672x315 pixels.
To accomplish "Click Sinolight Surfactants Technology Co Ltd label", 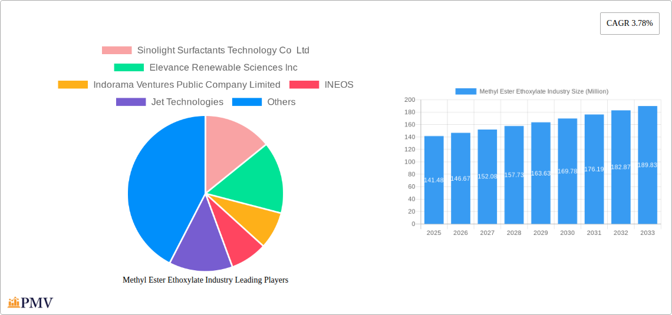I will coord(223,51).
